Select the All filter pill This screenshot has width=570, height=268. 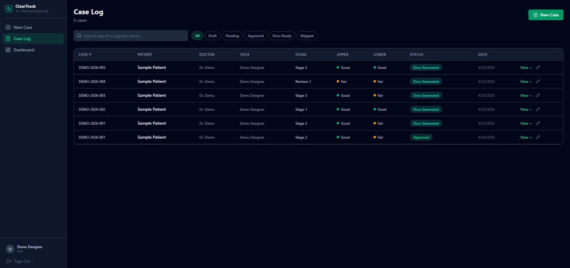click(197, 36)
